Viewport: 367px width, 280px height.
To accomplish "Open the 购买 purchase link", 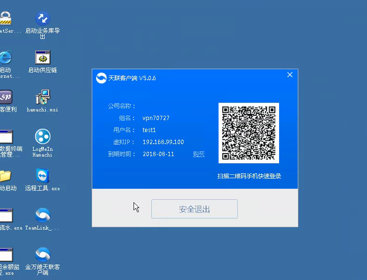I will pos(199,154).
